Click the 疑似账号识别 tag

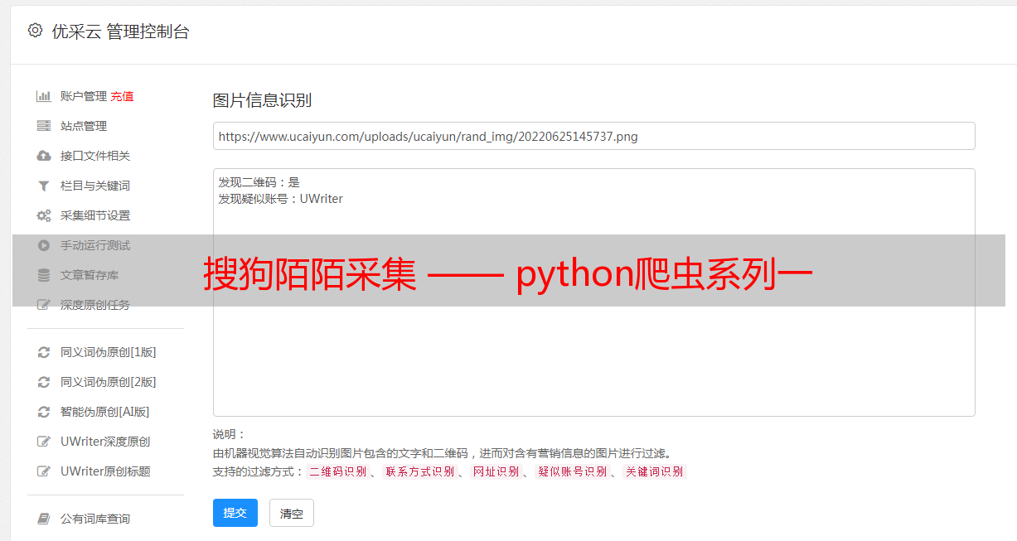pyautogui.click(x=572, y=471)
